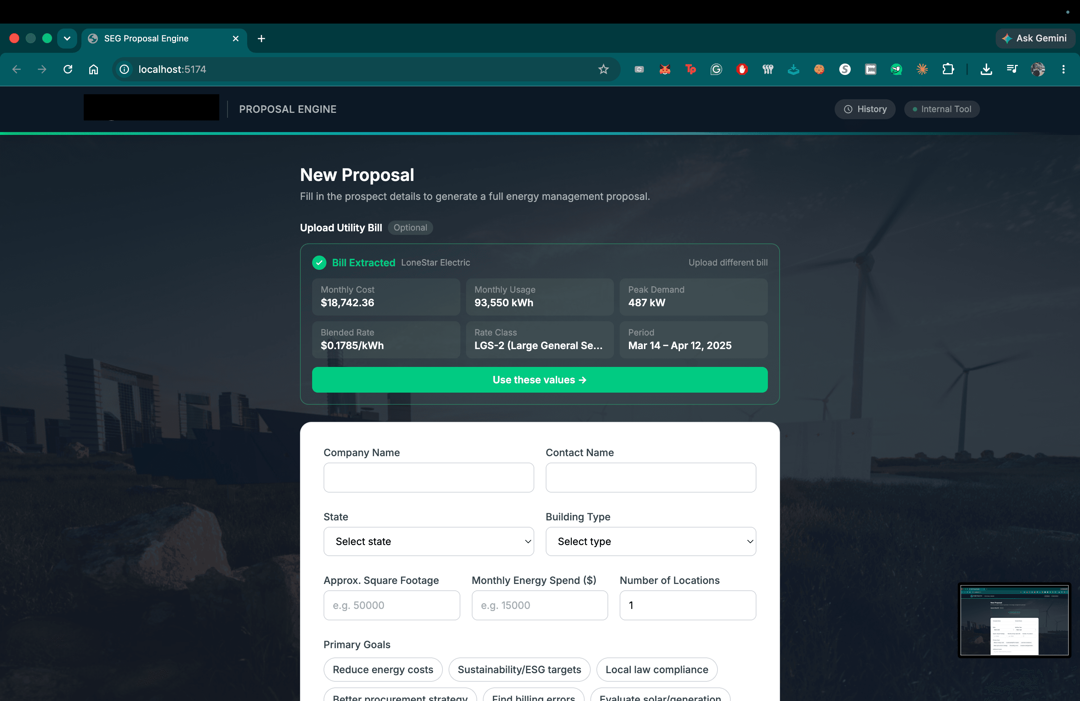
Task: Open the green bird chat extension
Action: click(x=896, y=69)
